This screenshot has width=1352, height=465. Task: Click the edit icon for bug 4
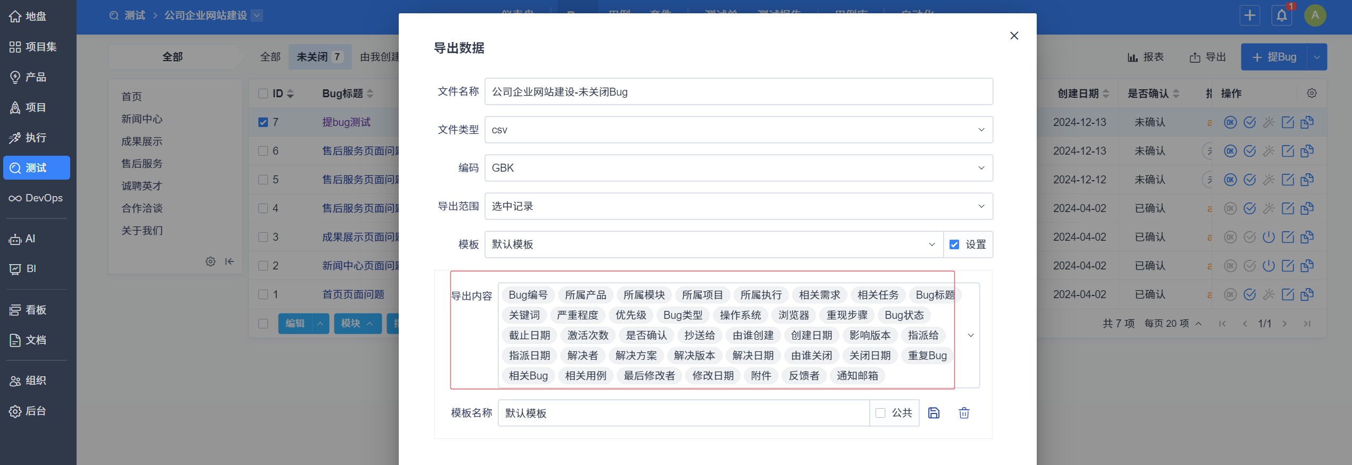1288,208
